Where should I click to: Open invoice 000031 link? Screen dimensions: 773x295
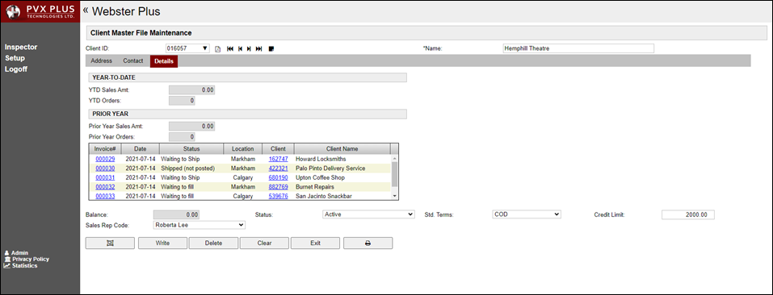(105, 177)
